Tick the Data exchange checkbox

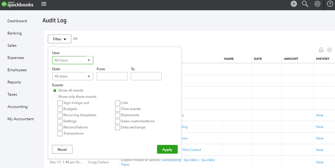pos(118,127)
